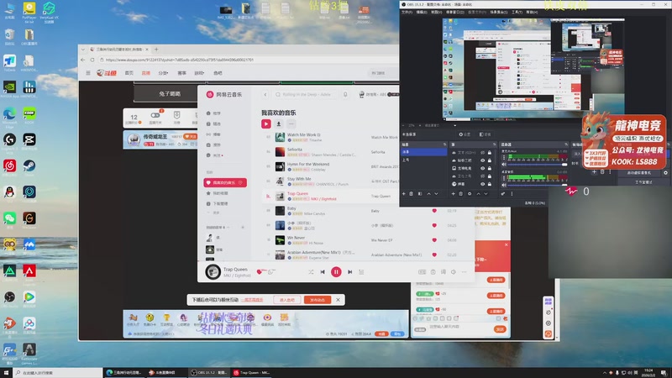
Task: Open 麦克风/Aux channel options menu in OBS mixer
Action: tap(504, 157)
